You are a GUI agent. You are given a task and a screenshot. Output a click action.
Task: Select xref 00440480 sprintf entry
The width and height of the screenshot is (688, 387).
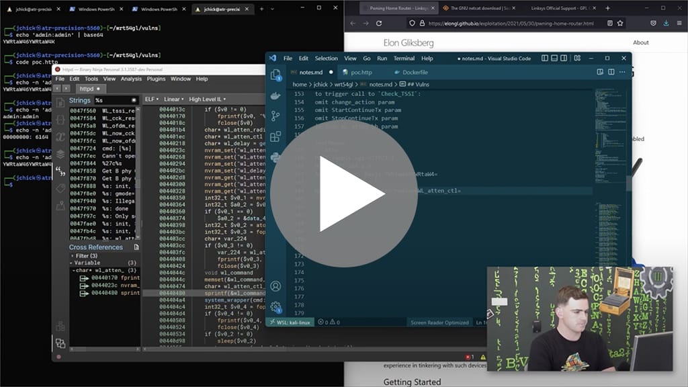click(x=110, y=293)
